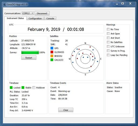
Task: Select the Instrument Status tab
Action: click(15, 18)
